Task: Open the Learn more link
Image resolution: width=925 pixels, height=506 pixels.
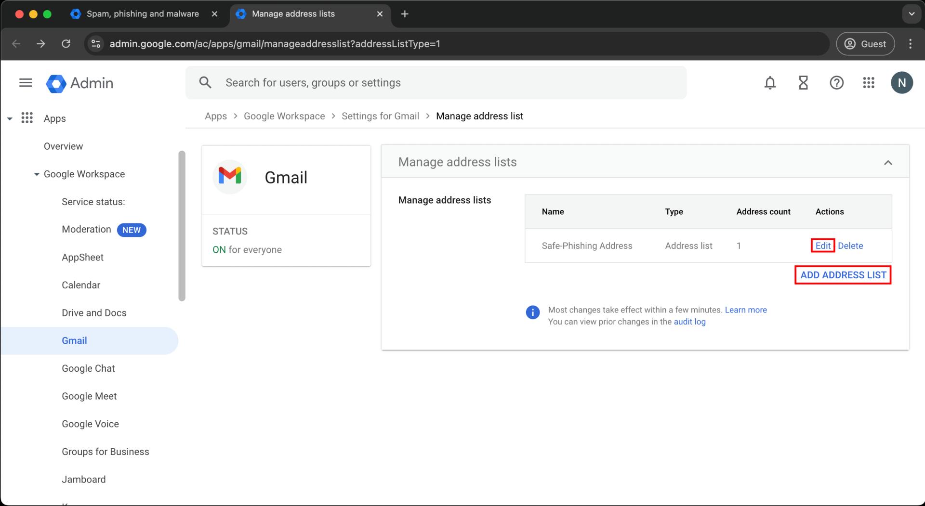Action: 746,310
